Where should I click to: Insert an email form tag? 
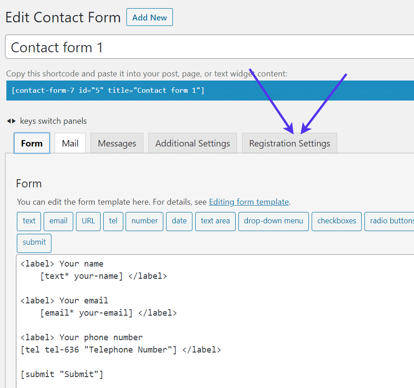(x=58, y=221)
